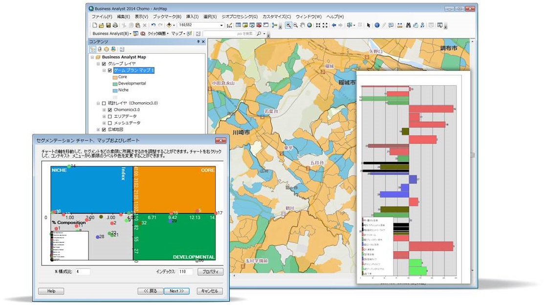Image resolution: width=548 pixels, height=307 pixels.
Task: Toggle the Chomonicx3.0 sublayer checkbox
Action: pos(110,110)
